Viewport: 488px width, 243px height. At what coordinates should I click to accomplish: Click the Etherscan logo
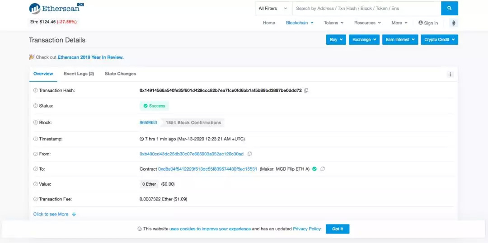point(56,8)
